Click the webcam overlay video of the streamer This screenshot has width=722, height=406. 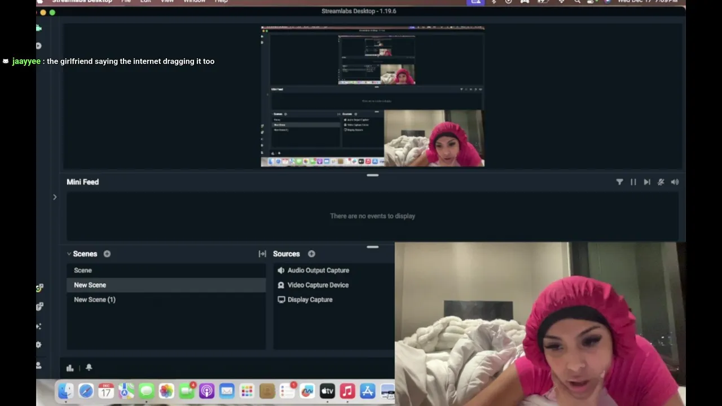click(x=540, y=324)
